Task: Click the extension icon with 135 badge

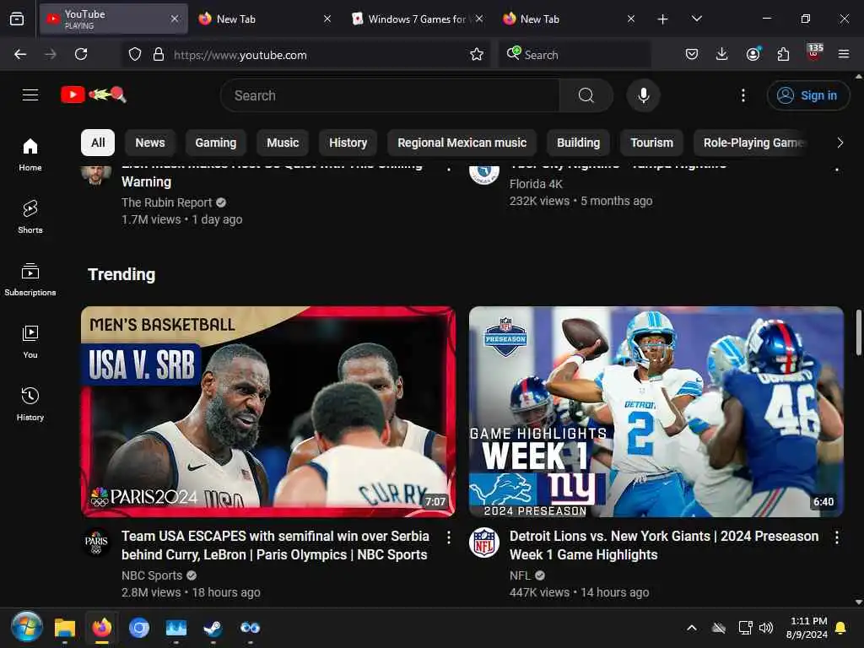Action: coord(814,52)
